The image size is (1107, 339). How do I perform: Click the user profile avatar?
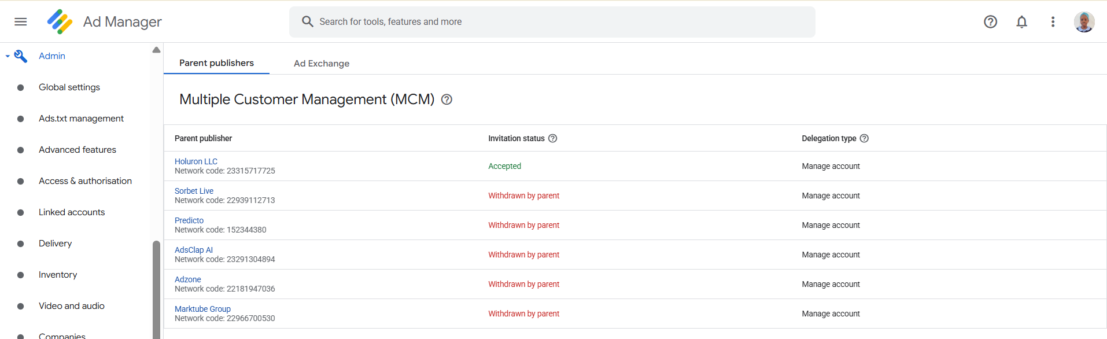pos(1084,22)
